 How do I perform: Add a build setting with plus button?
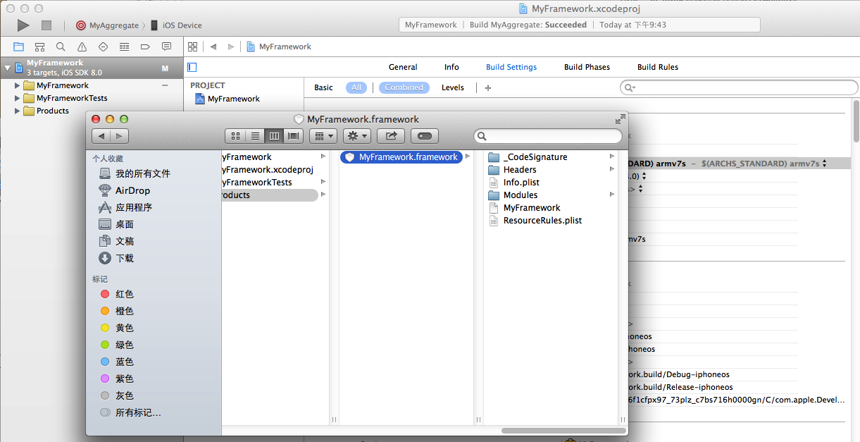tap(488, 87)
